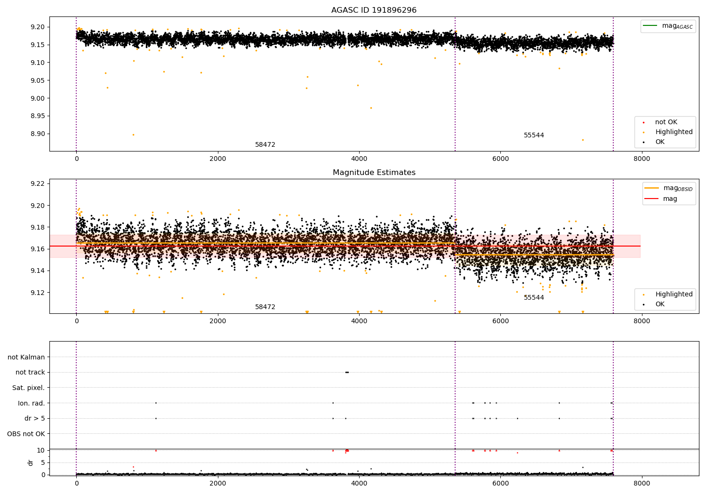Click the 'OK' legend label under Highlighted, middle plot
706x494 pixels.
point(660,304)
